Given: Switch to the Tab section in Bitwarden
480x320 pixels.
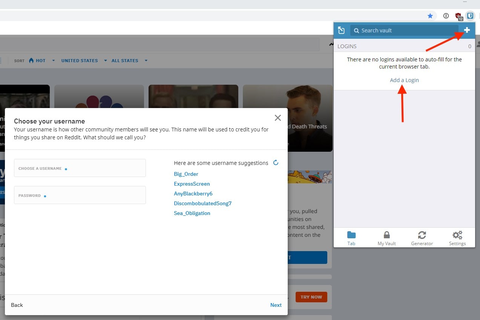Looking at the screenshot, I should point(351,238).
